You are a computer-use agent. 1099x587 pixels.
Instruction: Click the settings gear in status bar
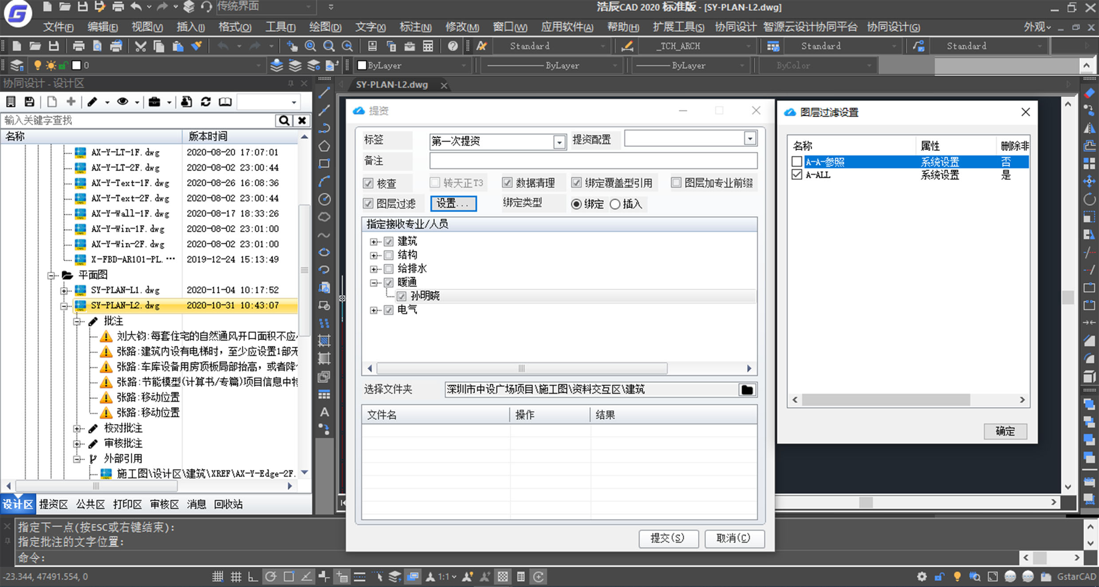click(x=922, y=576)
